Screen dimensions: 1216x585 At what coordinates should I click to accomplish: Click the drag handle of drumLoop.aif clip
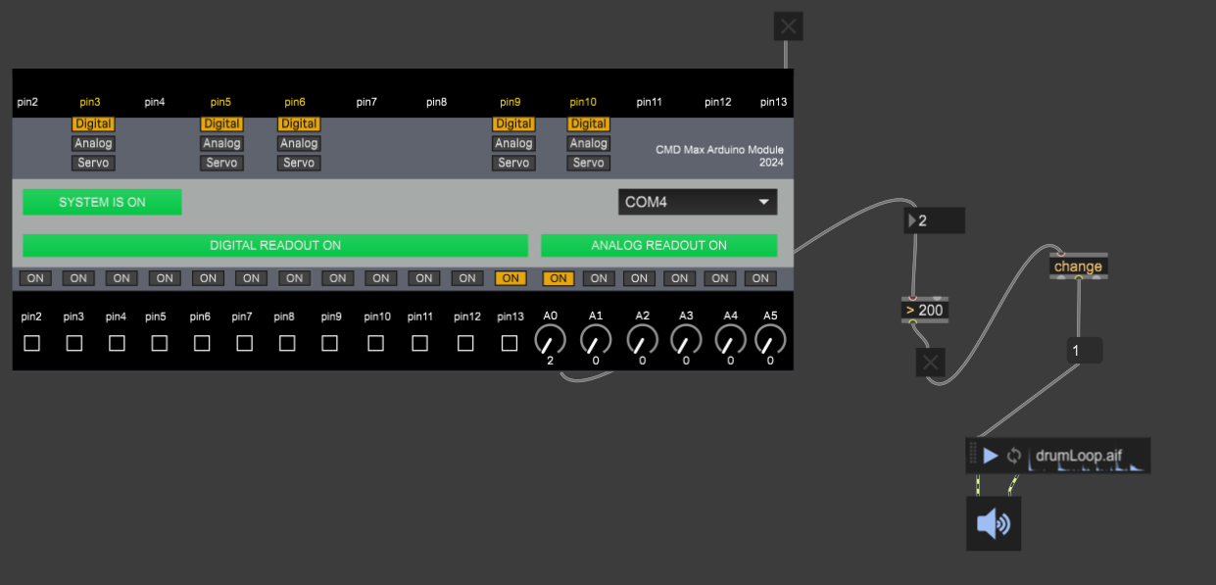973,456
